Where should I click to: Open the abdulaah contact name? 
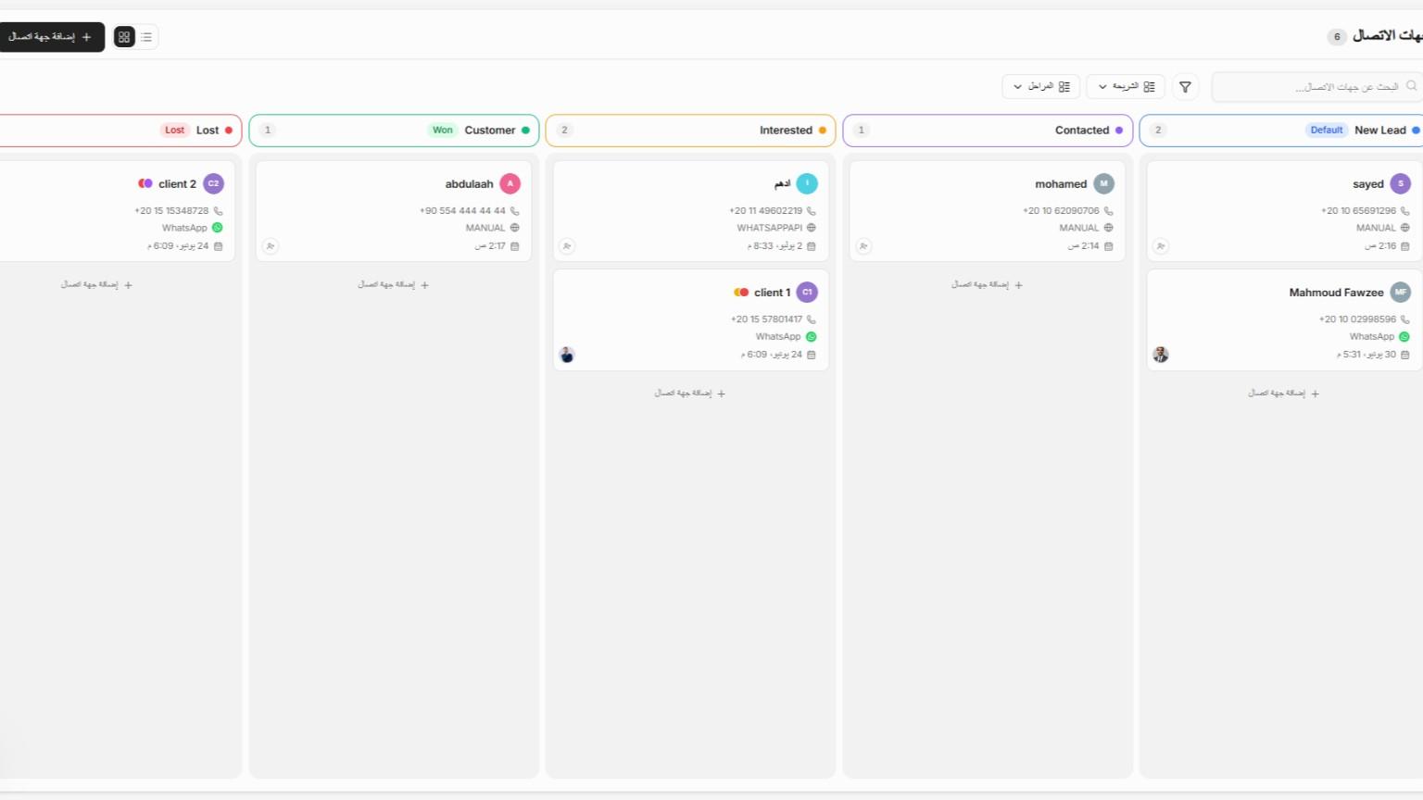point(469,184)
